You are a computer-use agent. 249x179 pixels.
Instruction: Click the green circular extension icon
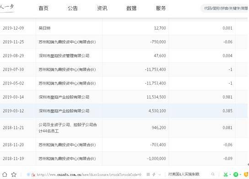pyautogui.click(x=236, y=174)
